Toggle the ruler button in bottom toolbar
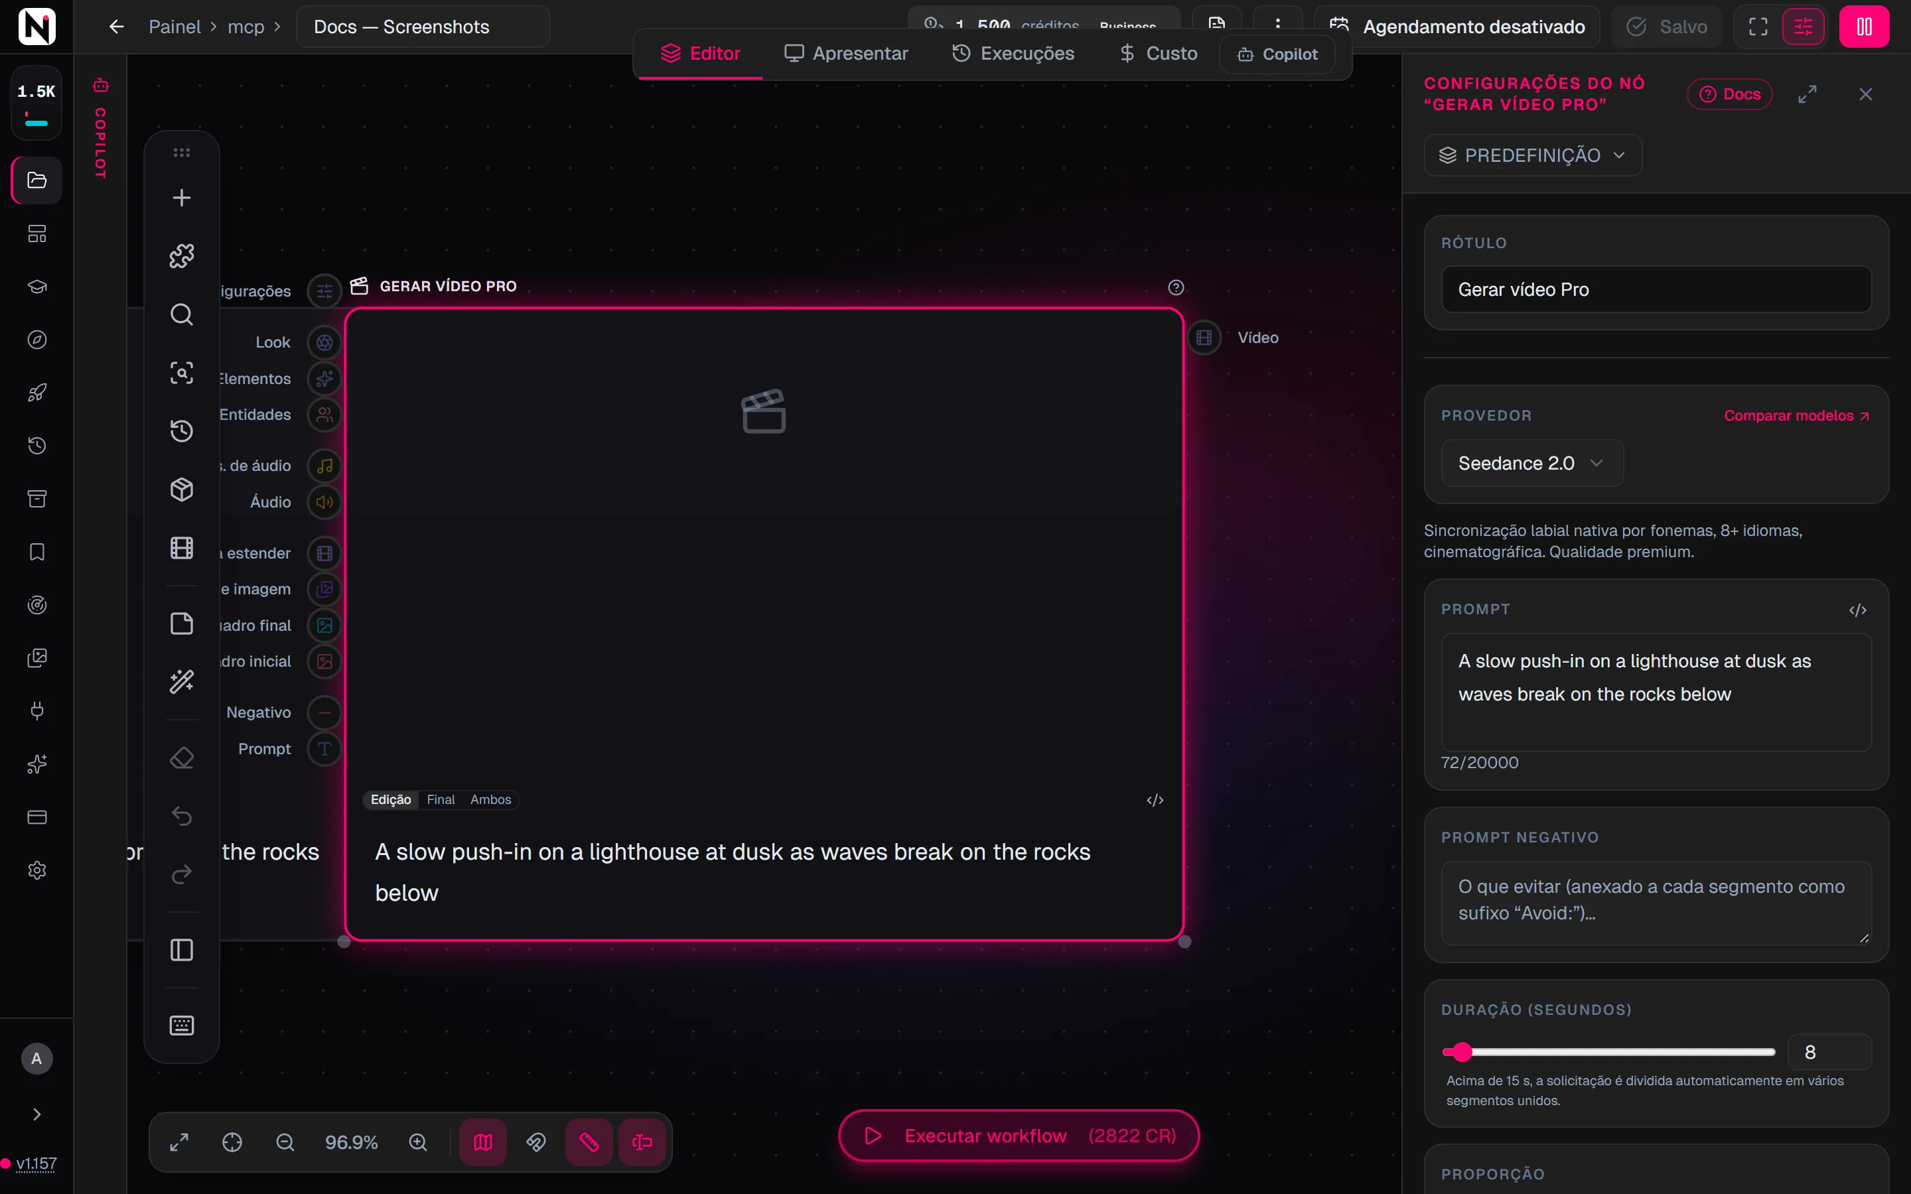 point(589,1142)
